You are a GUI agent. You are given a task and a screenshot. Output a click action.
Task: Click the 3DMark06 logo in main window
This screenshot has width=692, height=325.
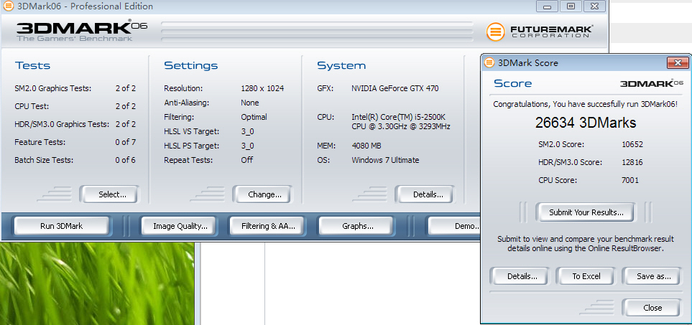(82, 30)
